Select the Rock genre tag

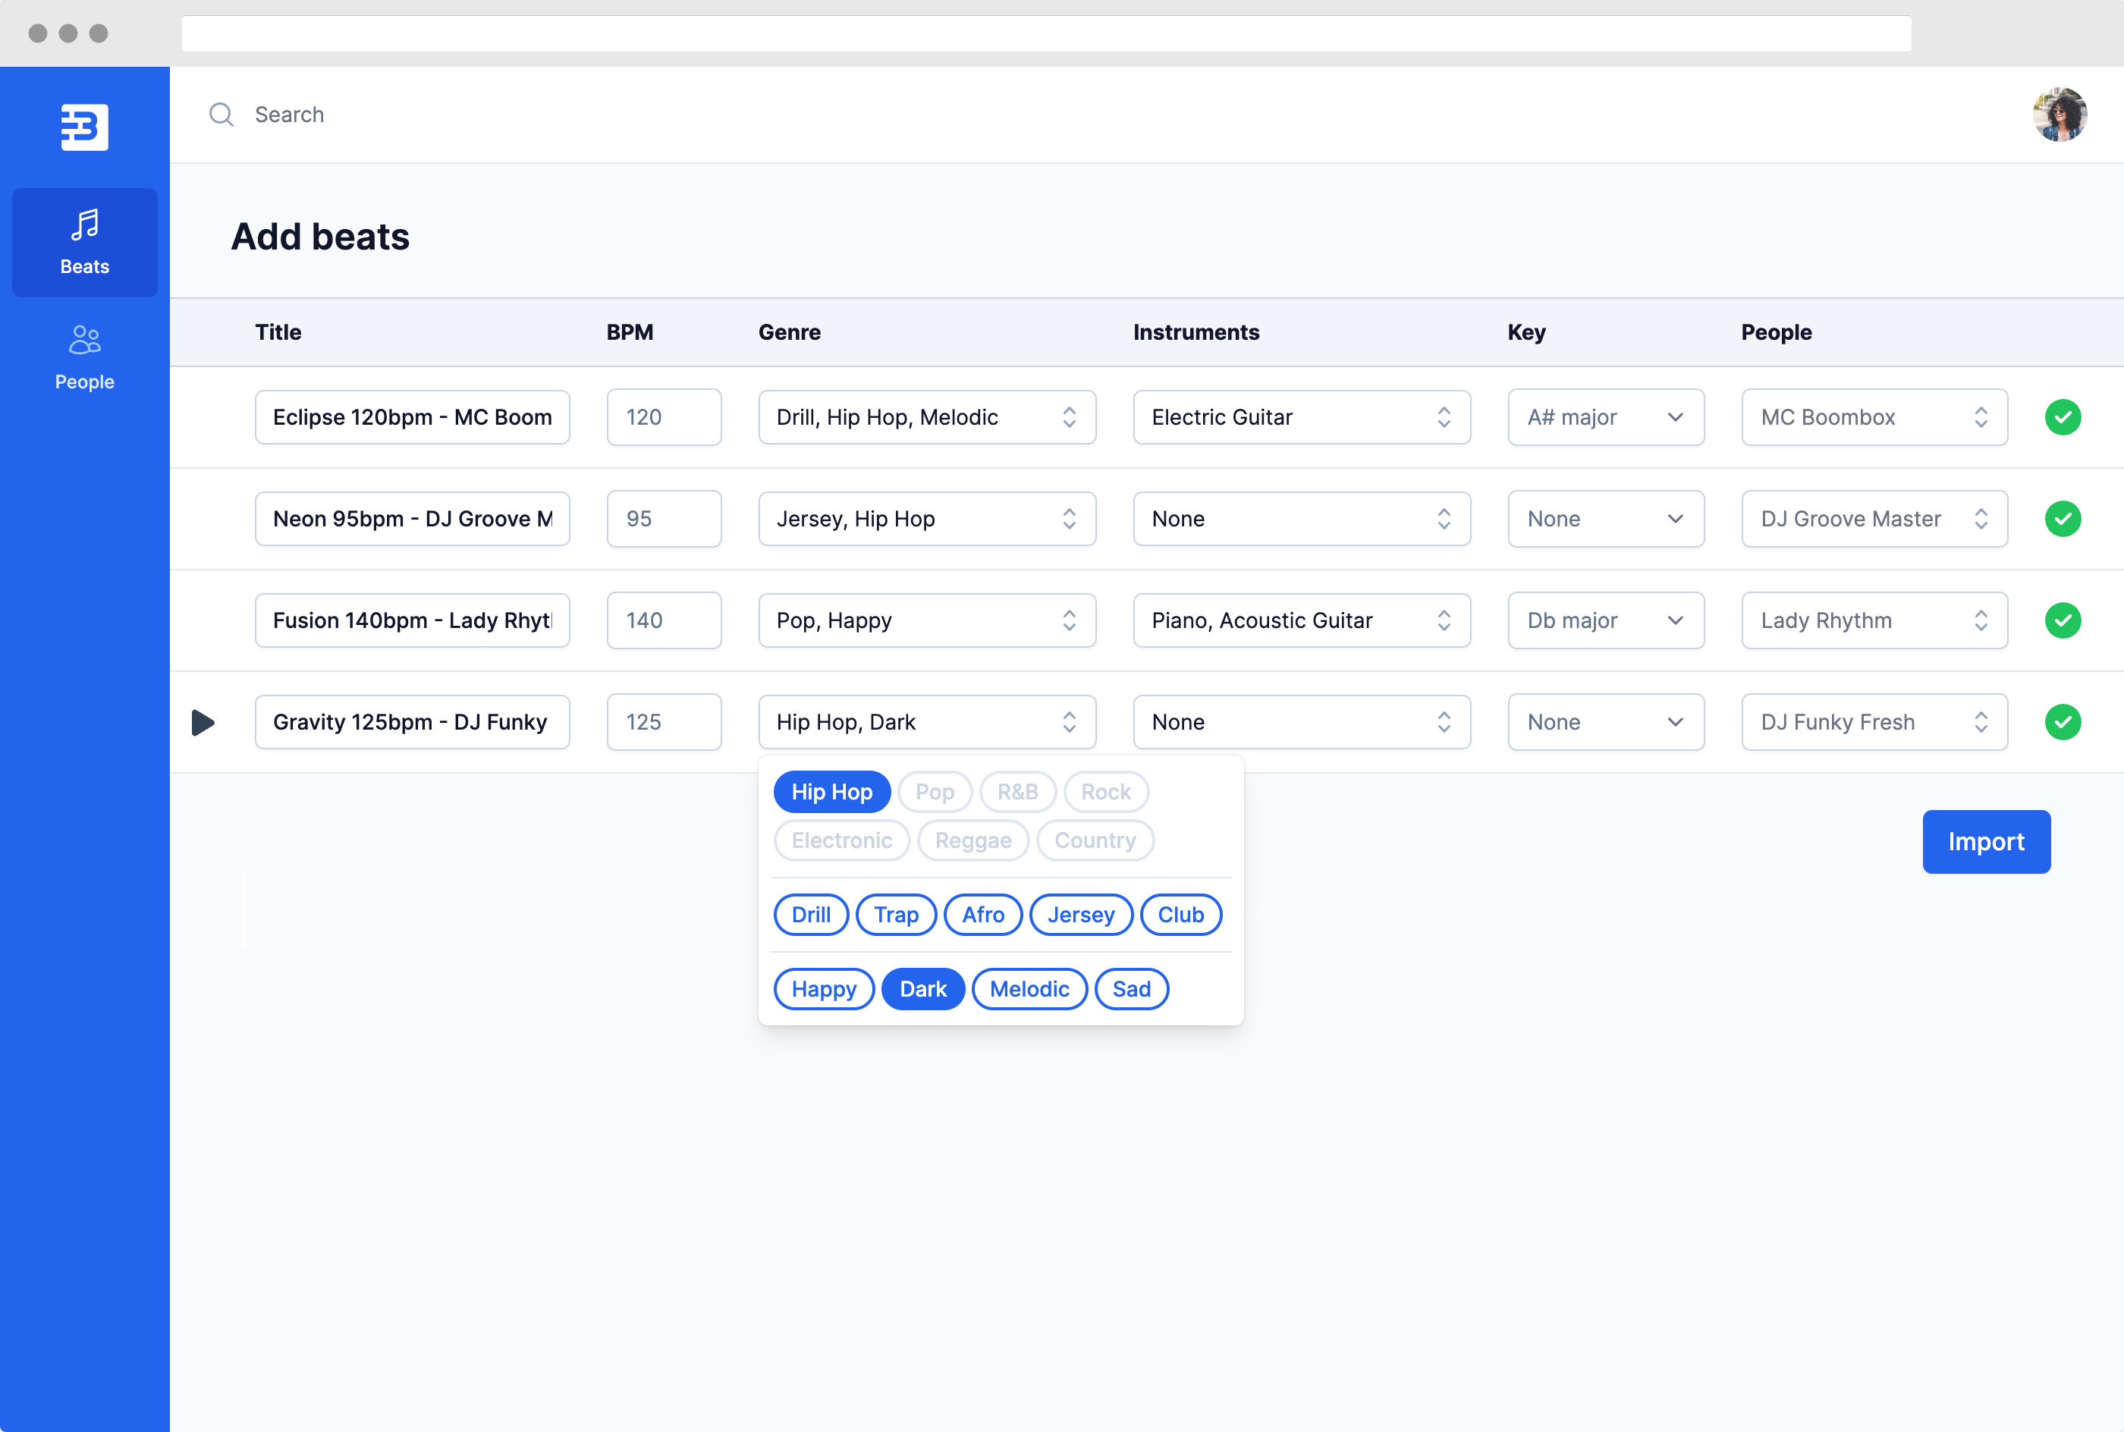click(1106, 792)
